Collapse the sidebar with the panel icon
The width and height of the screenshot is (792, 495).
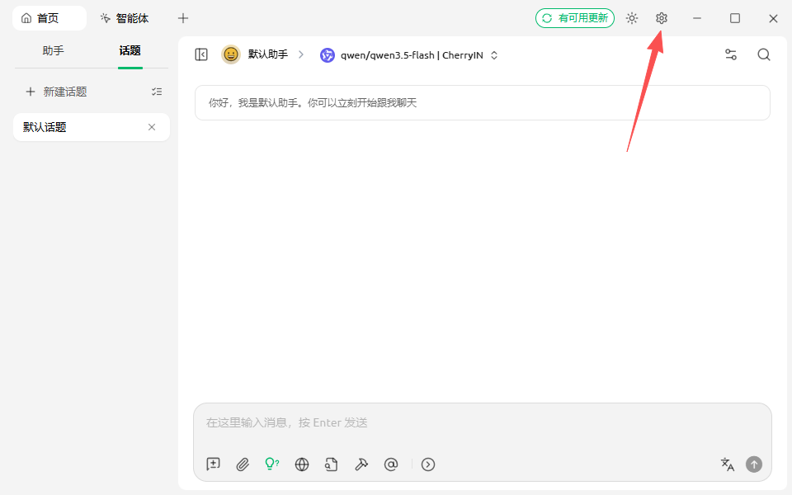click(x=200, y=54)
